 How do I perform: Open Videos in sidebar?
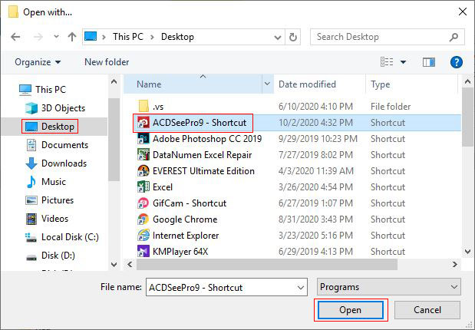pyautogui.click(x=47, y=219)
